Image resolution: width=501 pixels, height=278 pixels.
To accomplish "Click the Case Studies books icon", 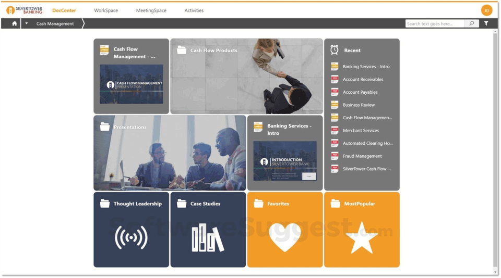I will (x=208, y=237).
